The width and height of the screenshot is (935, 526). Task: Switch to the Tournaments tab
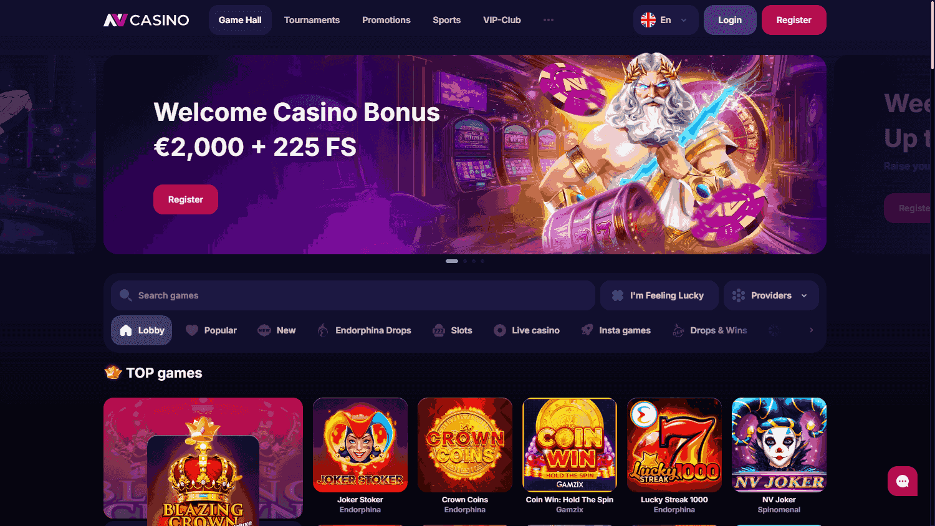click(x=312, y=20)
